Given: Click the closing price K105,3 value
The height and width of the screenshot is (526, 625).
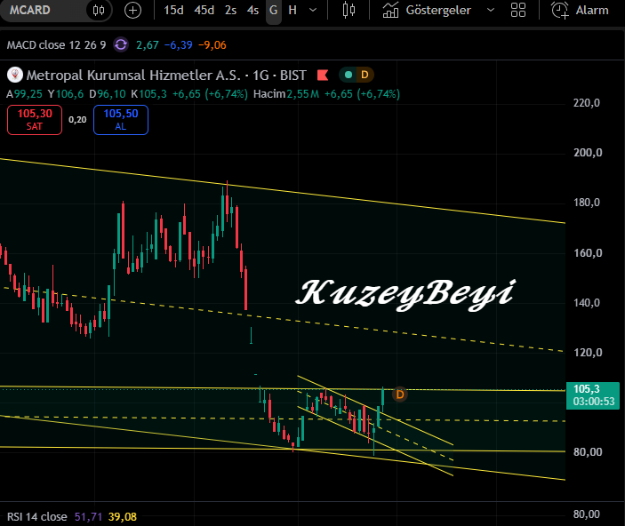Looking at the screenshot, I should tap(149, 94).
